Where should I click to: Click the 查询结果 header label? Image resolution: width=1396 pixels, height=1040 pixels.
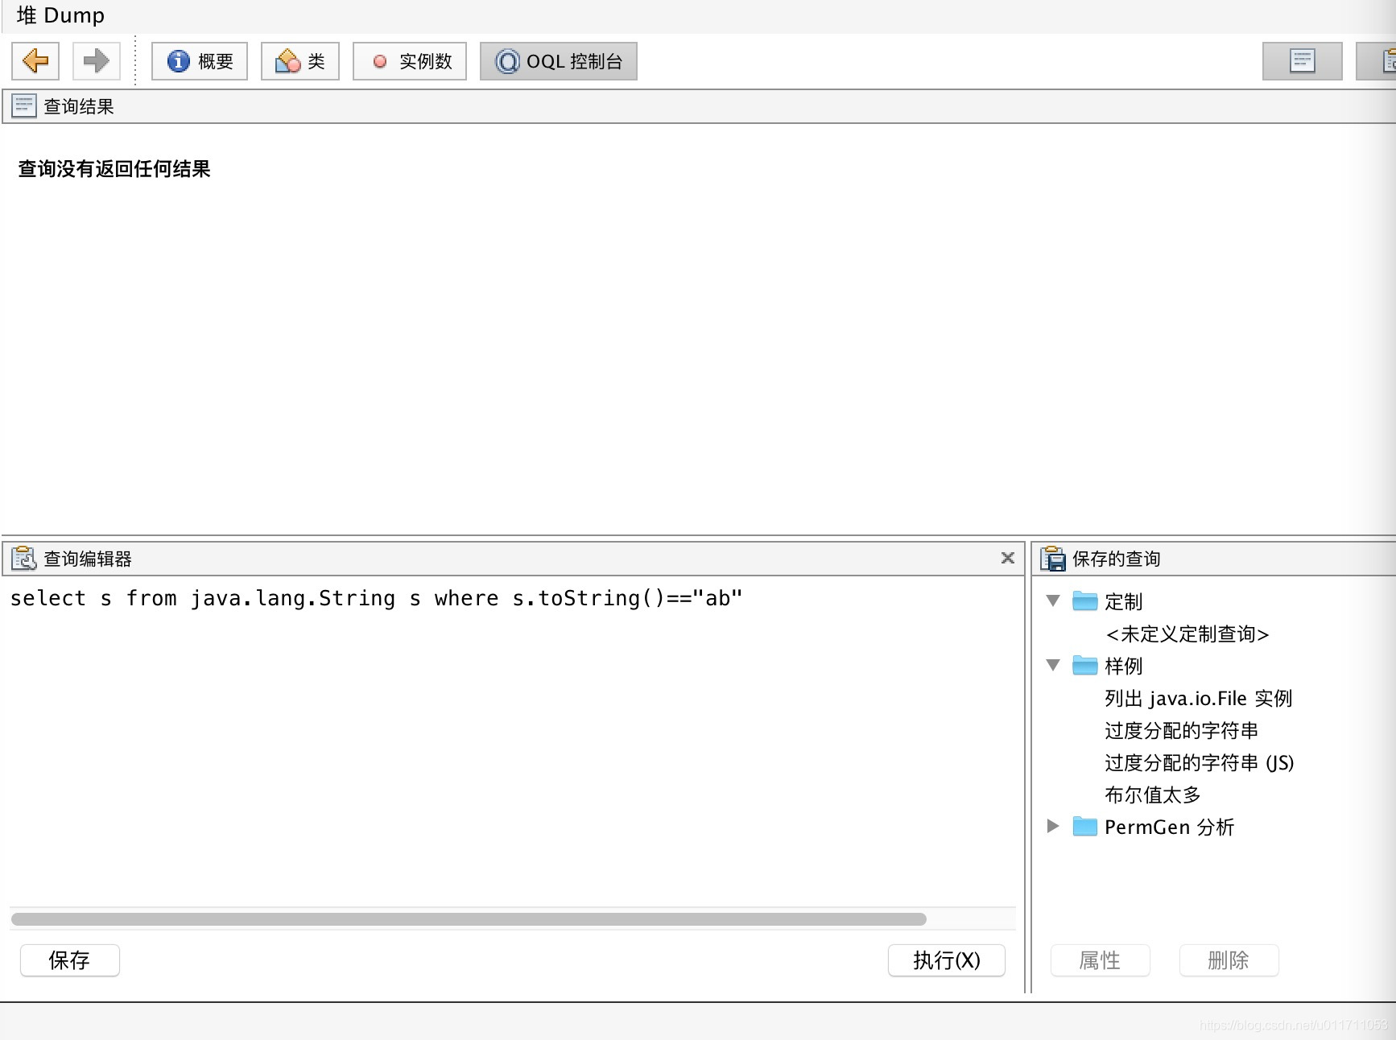coord(79,106)
